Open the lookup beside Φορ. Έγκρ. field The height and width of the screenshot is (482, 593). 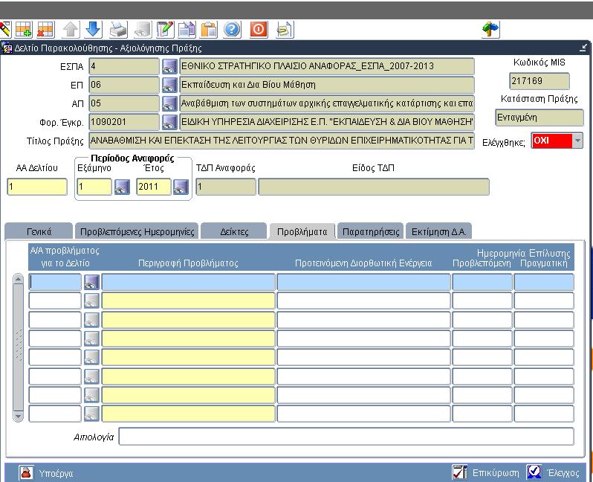169,122
